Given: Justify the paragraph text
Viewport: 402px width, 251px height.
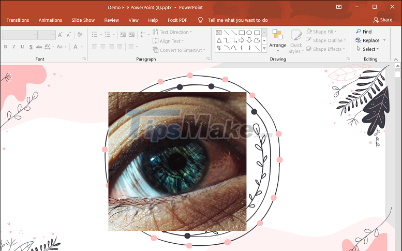Looking at the screenshot, I should (x=120, y=47).
